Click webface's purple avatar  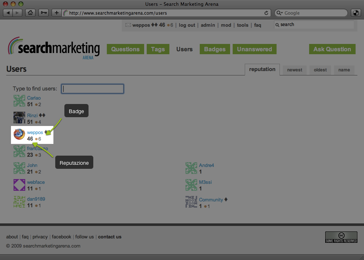(19, 185)
